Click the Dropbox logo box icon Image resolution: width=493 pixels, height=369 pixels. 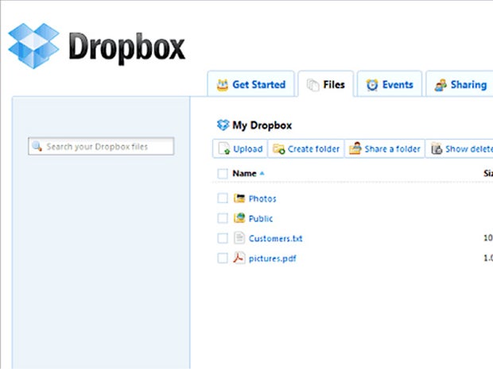(35, 46)
